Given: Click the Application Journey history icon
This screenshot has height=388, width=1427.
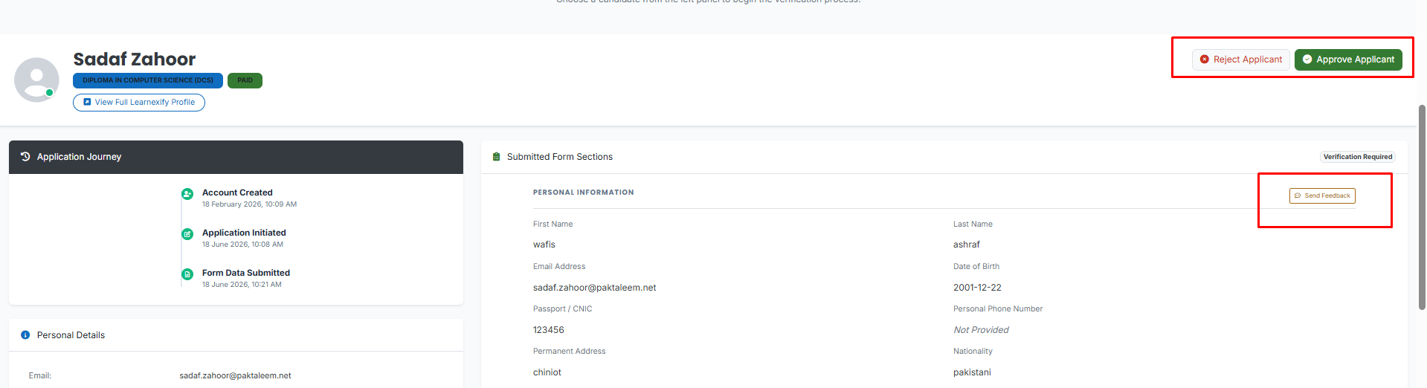Looking at the screenshot, I should tap(25, 157).
